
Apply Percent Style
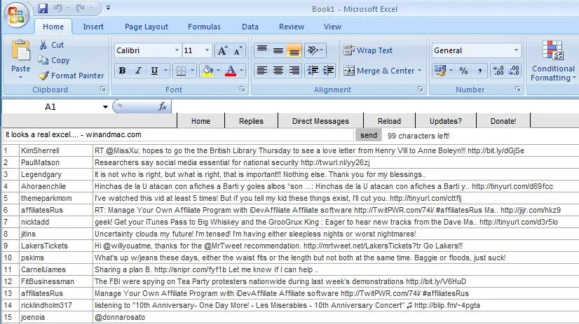point(463,71)
